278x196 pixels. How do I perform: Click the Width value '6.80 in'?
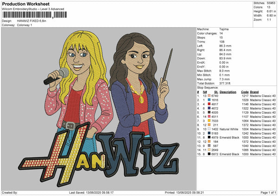(x=271, y=16)
